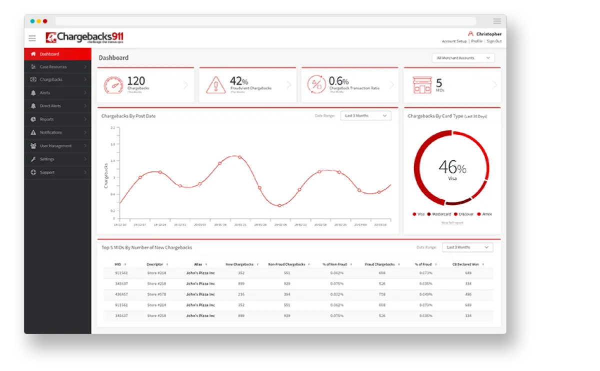Image resolution: width=600 pixels, height=371 pixels.
Task: Click the lowest data point on the line chart
Action: pyautogui.click(x=279, y=206)
